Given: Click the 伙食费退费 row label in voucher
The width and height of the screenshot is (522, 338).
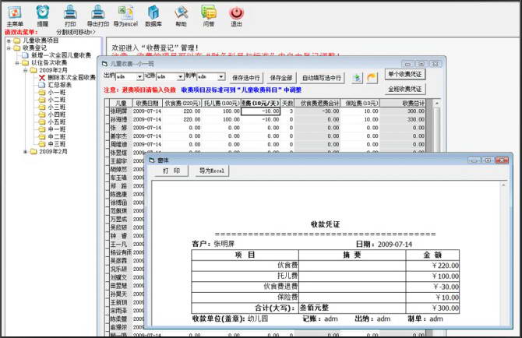Looking at the screenshot, I should click(280, 287).
